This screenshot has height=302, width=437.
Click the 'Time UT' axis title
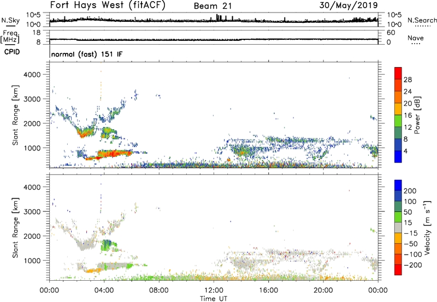214,299
